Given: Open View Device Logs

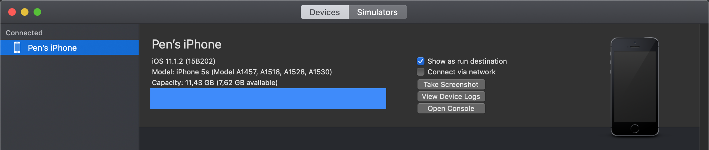Looking at the screenshot, I should pos(451,96).
